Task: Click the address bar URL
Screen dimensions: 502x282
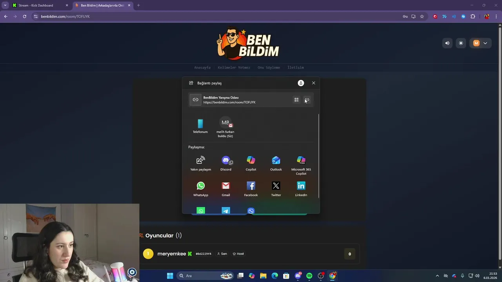Action: (x=65, y=16)
